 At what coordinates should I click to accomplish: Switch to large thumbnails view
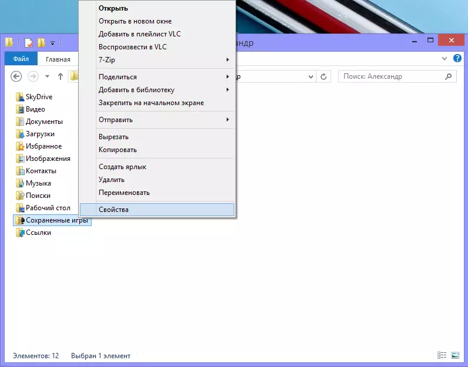pos(455,355)
